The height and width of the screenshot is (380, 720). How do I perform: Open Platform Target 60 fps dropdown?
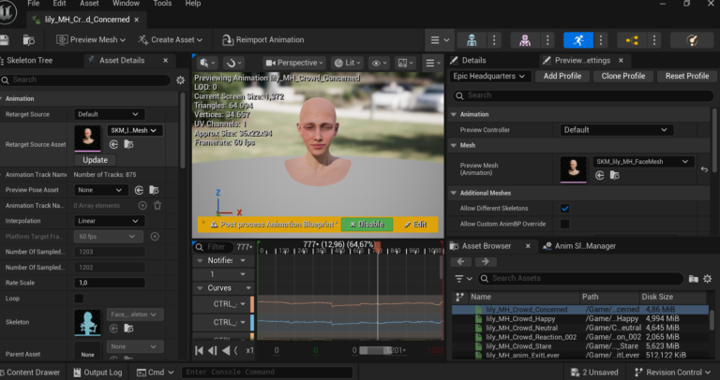pyautogui.click(x=109, y=237)
